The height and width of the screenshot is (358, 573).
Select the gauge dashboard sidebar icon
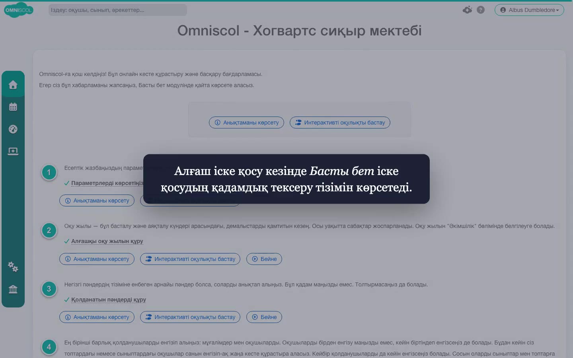point(13,129)
